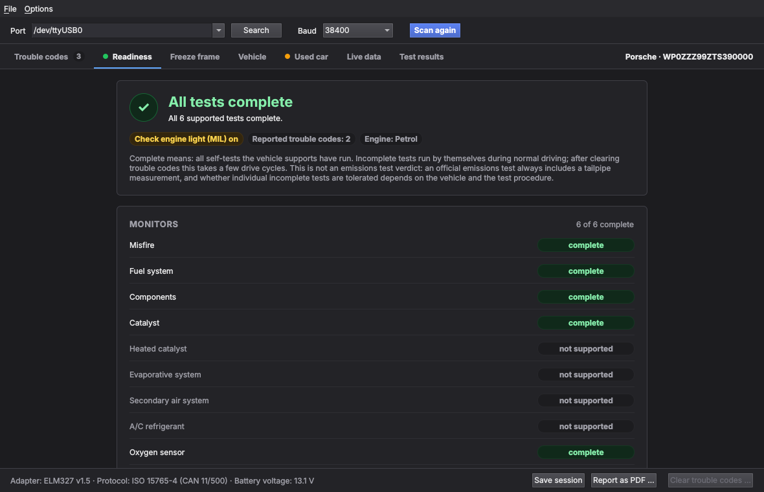Click the Check engine light (MIL) on badge
The image size is (764, 492).
pos(186,139)
